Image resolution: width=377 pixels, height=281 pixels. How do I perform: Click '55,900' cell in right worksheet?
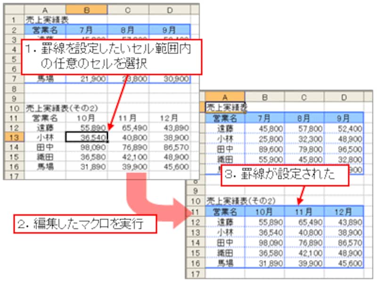point(264,159)
